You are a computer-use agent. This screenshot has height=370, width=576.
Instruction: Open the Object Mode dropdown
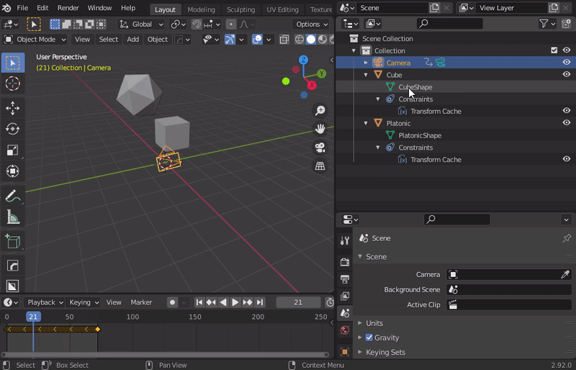pyautogui.click(x=35, y=40)
